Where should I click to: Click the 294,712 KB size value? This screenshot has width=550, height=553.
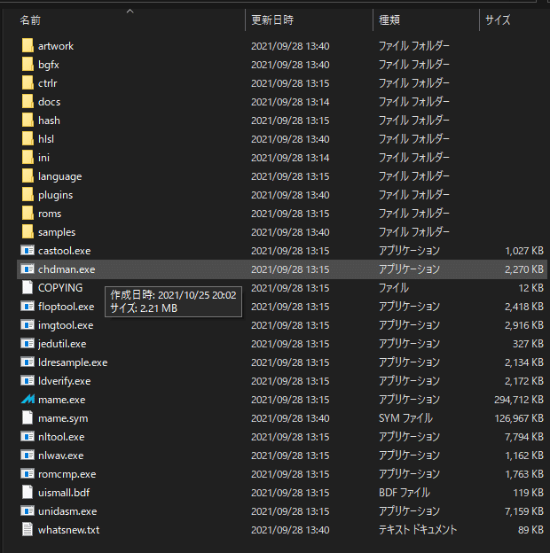(519, 400)
